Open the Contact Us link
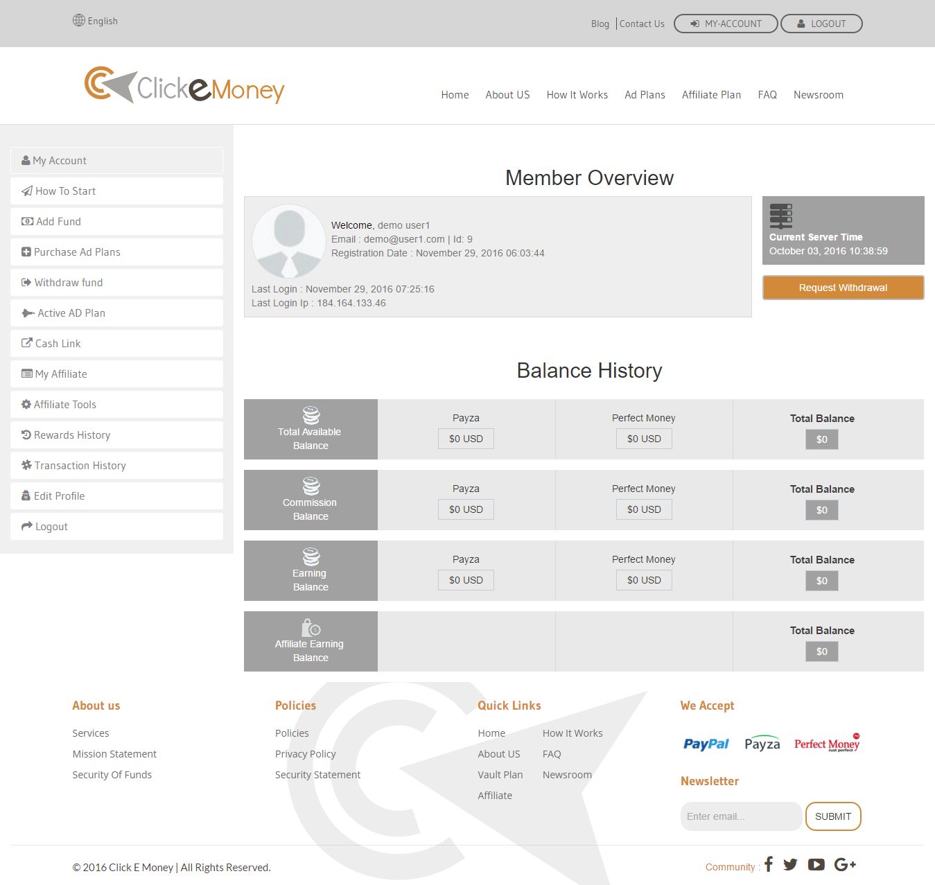The height and width of the screenshot is (885, 935). click(642, 24)
